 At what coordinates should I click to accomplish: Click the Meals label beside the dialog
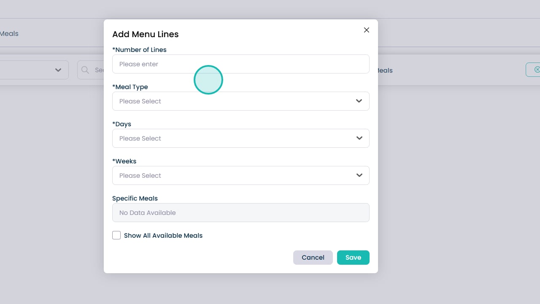click(x=385, y=71)
